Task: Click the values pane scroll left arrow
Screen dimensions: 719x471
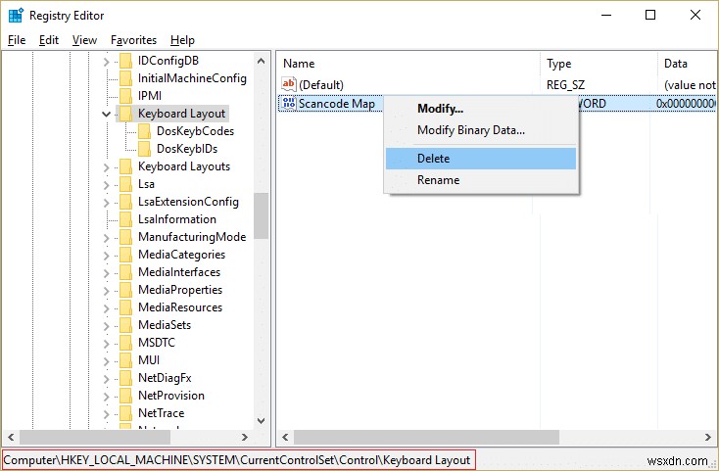Action: pyautogui.click(x=285, y=437)
